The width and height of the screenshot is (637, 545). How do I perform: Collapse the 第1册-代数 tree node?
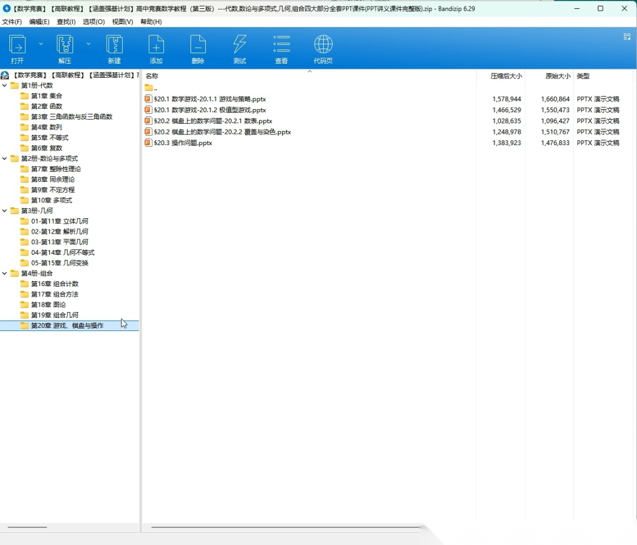coord(5,86)
